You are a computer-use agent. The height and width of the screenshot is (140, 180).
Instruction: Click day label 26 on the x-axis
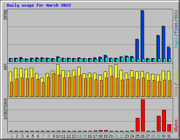[x=142, y=136]
